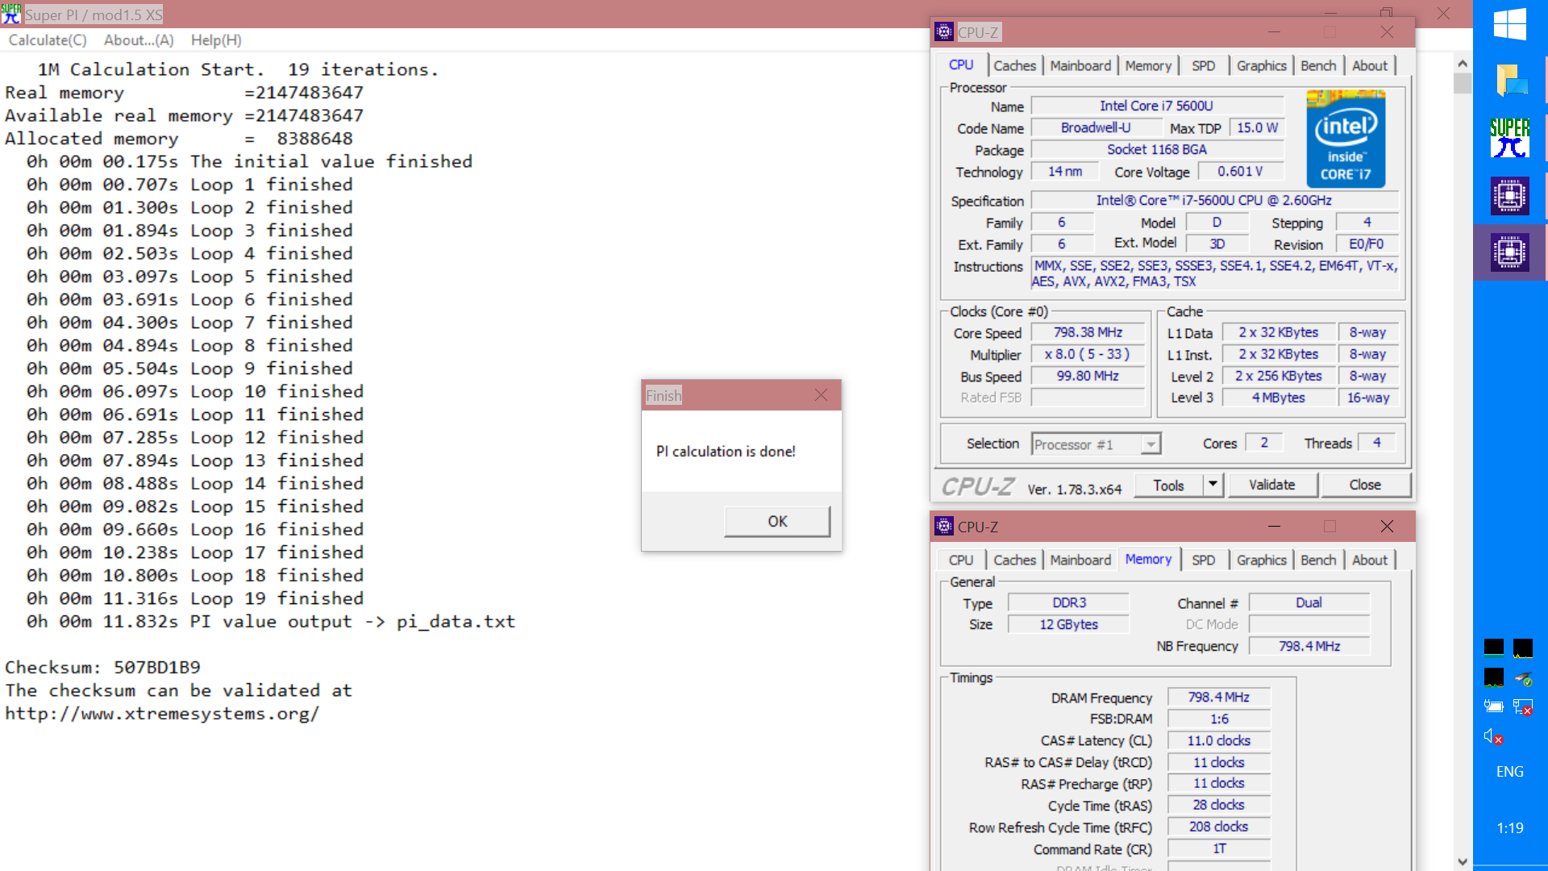Click the CAS# Latency 11.0 clocks value

1218,740
